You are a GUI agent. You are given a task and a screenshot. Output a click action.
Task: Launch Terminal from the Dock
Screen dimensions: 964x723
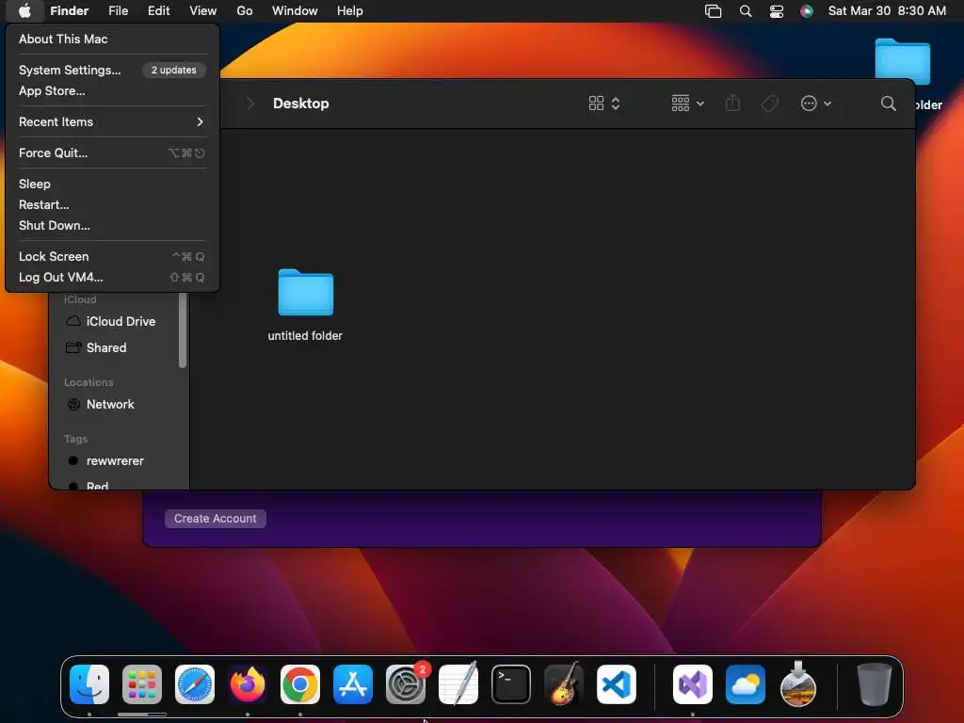511,684
